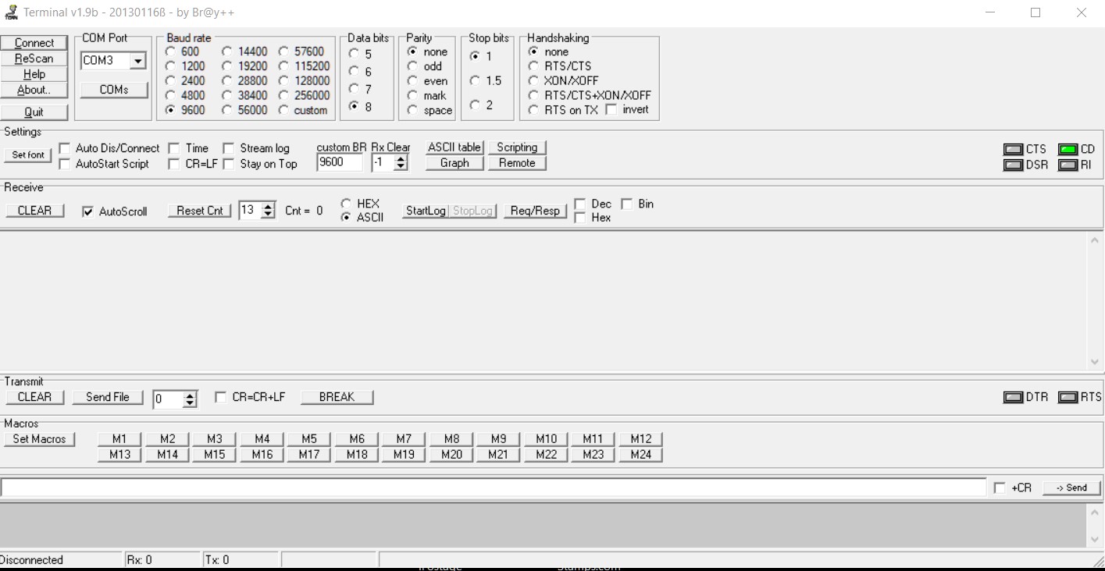Run macro M12
This screenshot has height=571, width=1105.
coord(640,438)
